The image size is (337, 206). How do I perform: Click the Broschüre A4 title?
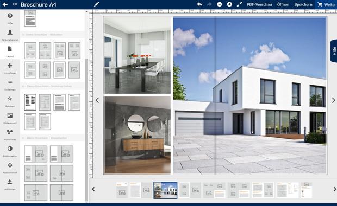(x=39, y=4)
